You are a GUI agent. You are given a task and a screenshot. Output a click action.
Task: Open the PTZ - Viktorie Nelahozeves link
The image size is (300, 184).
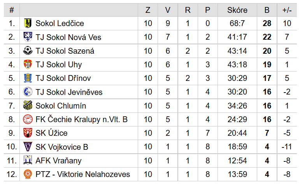point(82,174)
